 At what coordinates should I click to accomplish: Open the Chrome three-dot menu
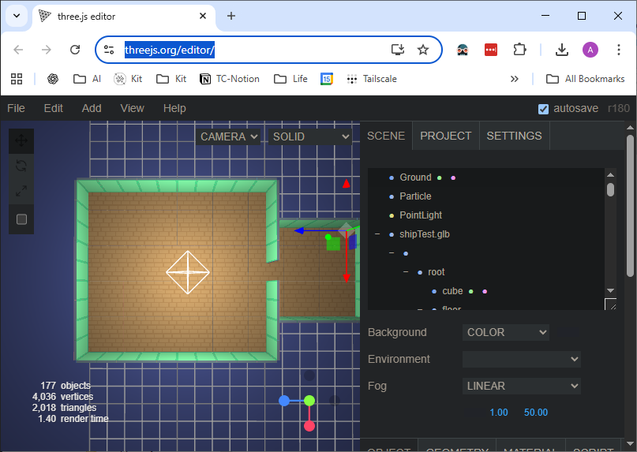coord(618,50)
